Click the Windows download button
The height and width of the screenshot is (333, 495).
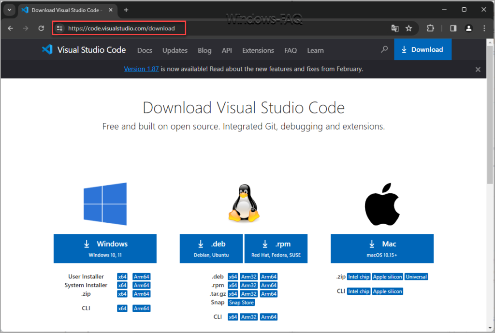[x=105, y=248]
